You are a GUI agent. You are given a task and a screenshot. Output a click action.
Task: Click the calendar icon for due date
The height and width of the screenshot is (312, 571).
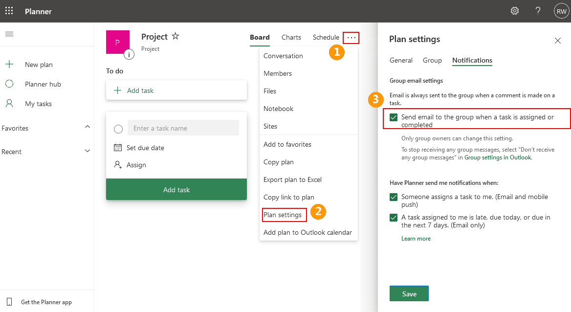tap(117, 148)
